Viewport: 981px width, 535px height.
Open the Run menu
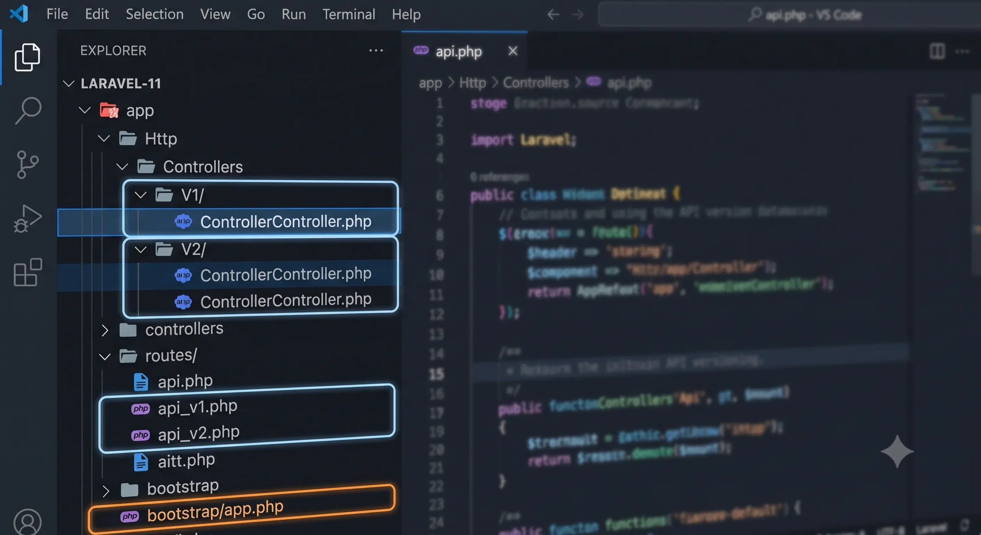[294, 14]
